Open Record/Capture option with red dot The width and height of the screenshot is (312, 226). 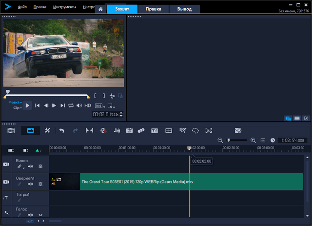point(103,130)
